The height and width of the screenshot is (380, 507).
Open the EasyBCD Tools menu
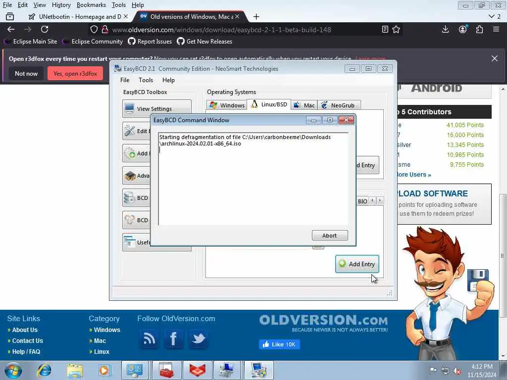tap(146, 80)
